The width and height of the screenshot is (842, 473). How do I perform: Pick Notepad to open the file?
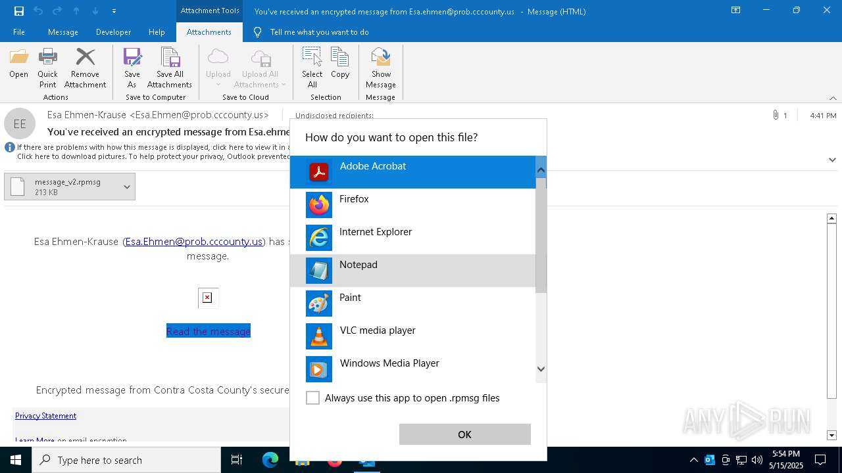(x=413, y=271)
